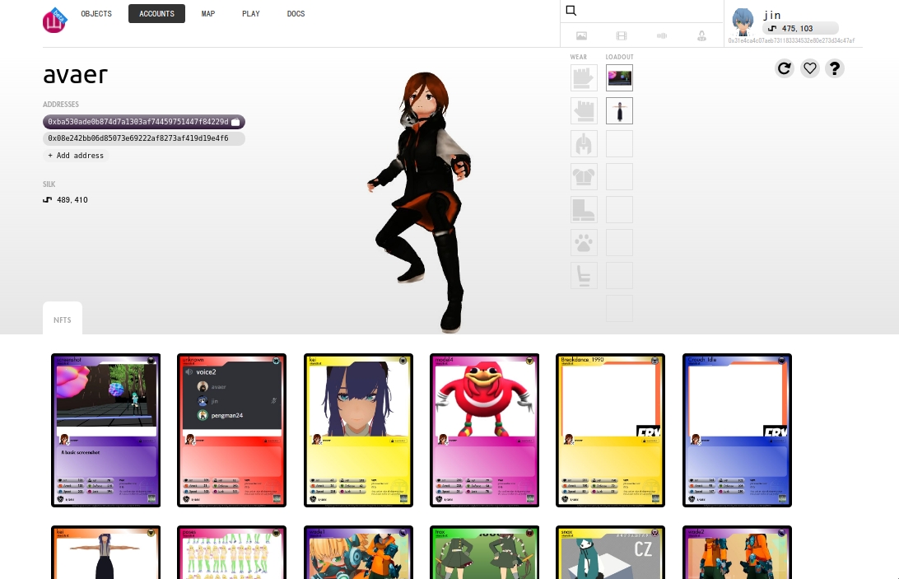
Task: Open the OBJECTS menu
Action: click(x=96, y=14)
